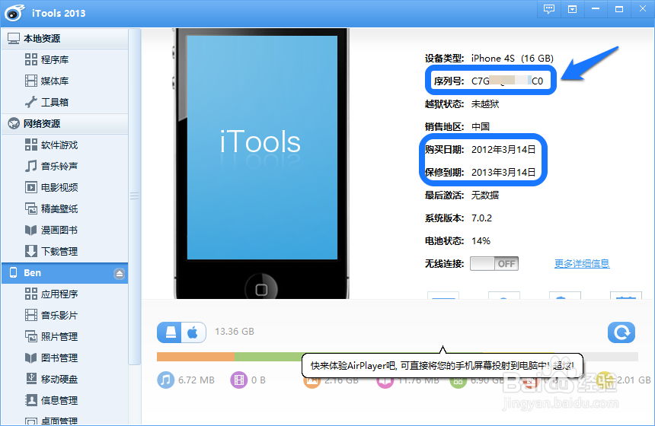Click the 13.36 GB capacity text
The image size is (655, 426).
click(x=235, y=332)
